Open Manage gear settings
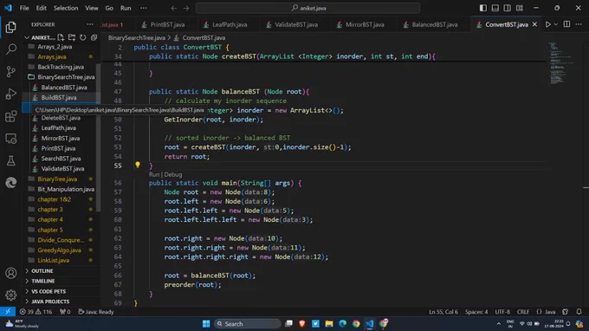Image resolution: width=589 pixels, height=331 pixels. coord(11,295)
